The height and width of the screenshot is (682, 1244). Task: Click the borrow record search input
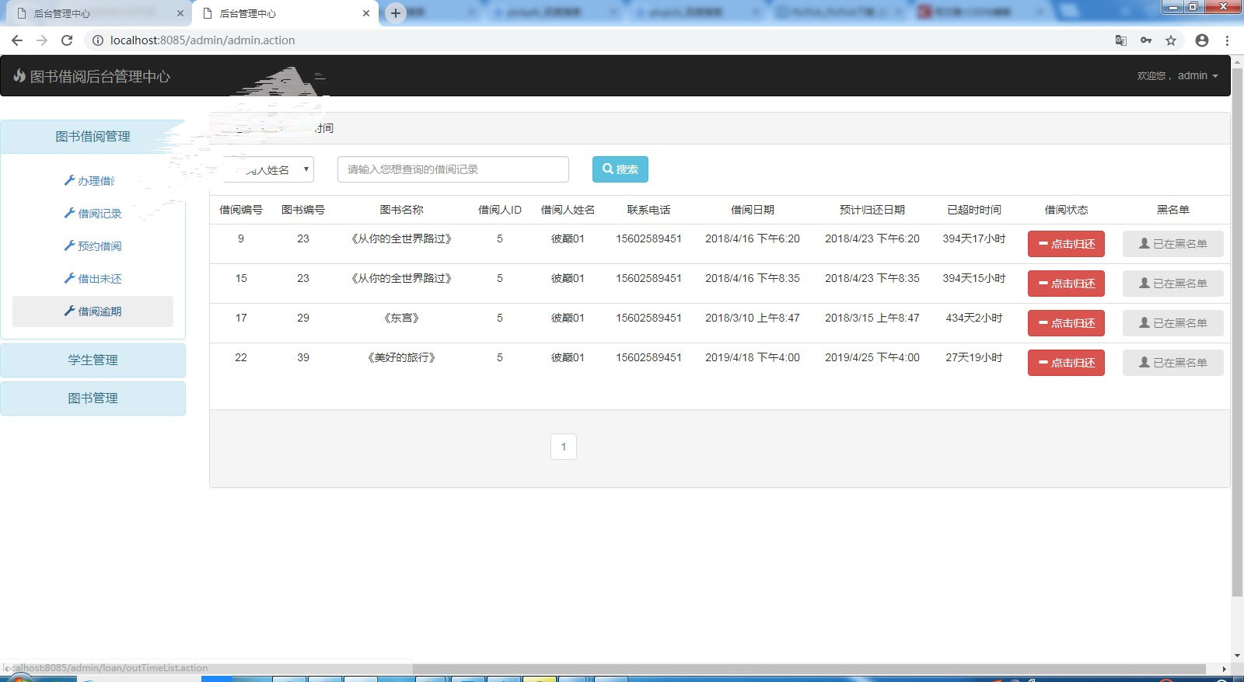[453, 169]
